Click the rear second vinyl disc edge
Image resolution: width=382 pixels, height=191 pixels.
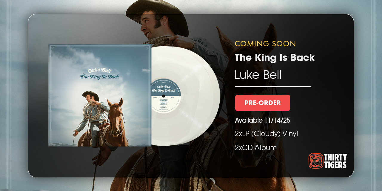pos(216,95)
